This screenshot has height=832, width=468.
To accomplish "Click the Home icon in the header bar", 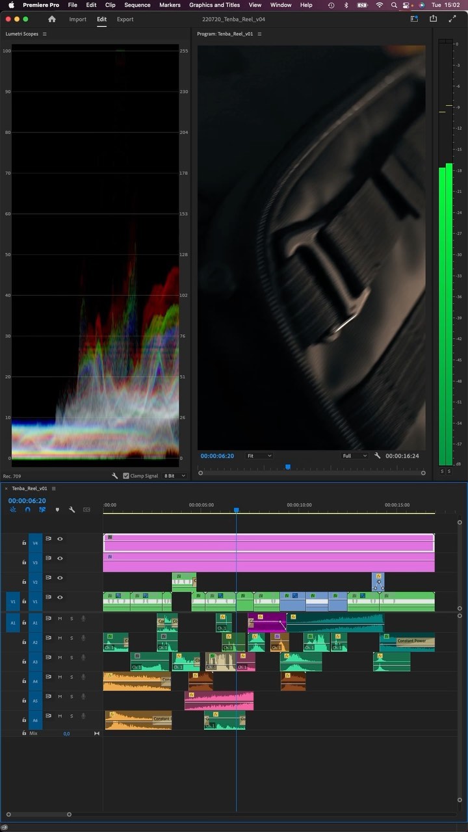I will [52, 19].
